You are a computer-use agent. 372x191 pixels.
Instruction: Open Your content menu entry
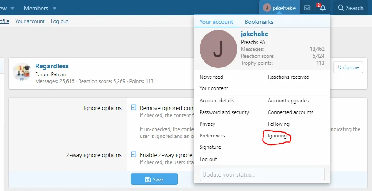coord(214,88)
